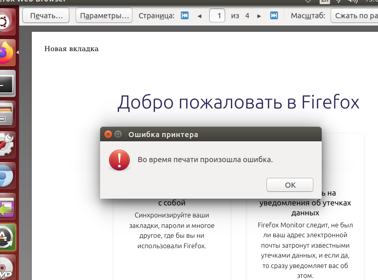
Task: Open the Печать… print button
Action: 46,16
